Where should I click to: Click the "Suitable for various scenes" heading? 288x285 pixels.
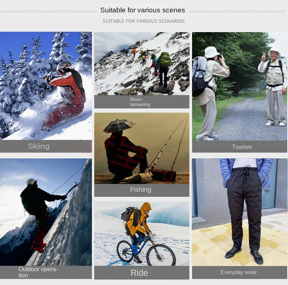pos(143,10)
